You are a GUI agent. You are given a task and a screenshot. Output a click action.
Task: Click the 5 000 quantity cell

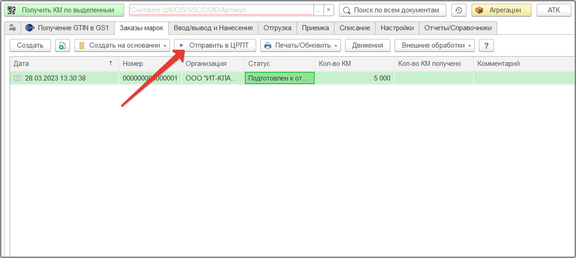click(355, 78)
